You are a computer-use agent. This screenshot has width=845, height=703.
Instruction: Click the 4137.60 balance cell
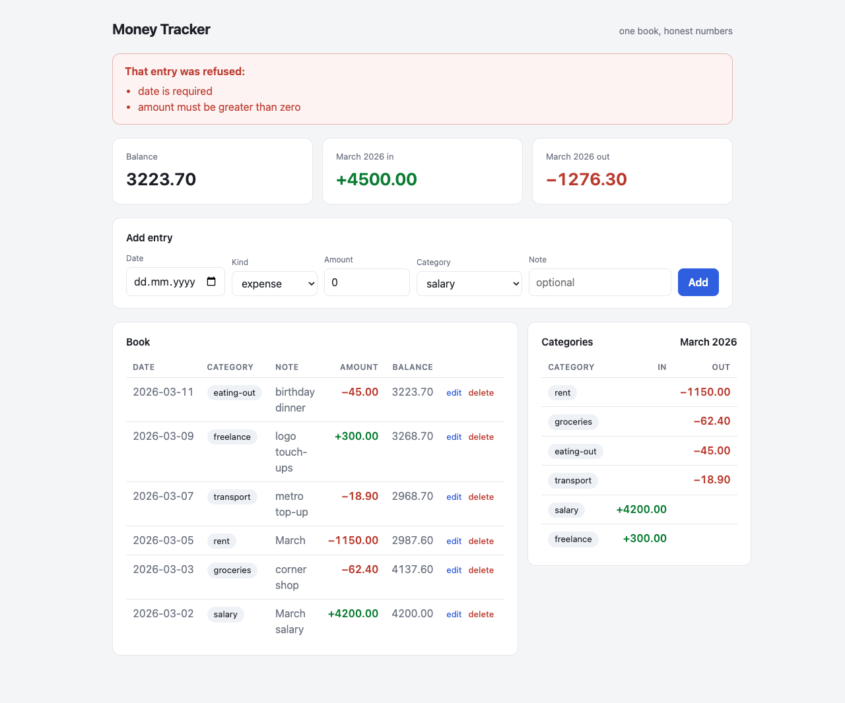(413, 569)
